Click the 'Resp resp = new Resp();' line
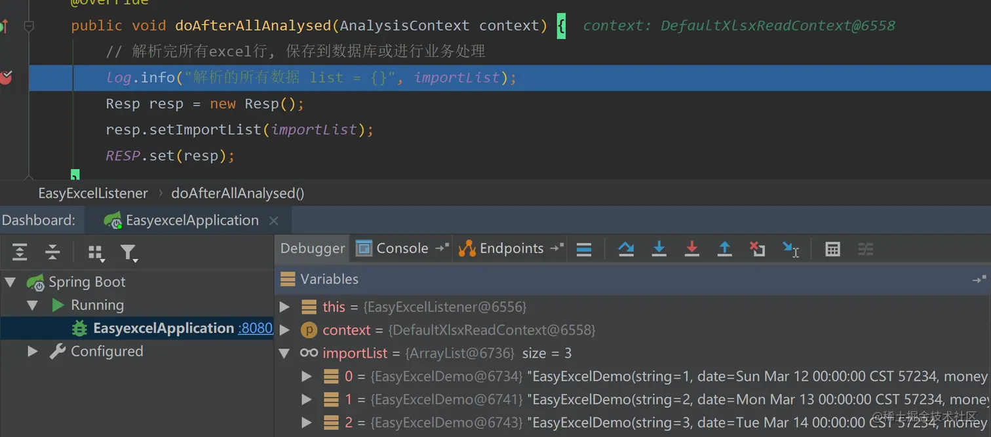Viewport: 991px width, 437px height. [x=204, y=104]
